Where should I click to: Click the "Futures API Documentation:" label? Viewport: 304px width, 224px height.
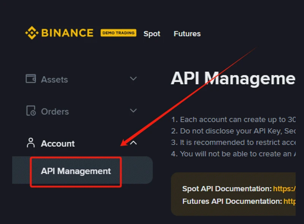(x=232, y=201)
